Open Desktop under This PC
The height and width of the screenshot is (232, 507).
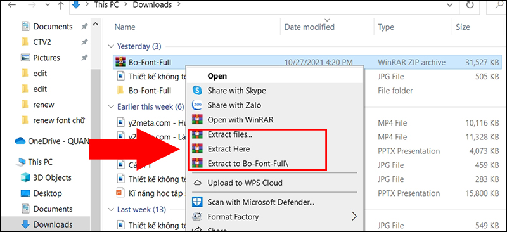pos(47,193)
